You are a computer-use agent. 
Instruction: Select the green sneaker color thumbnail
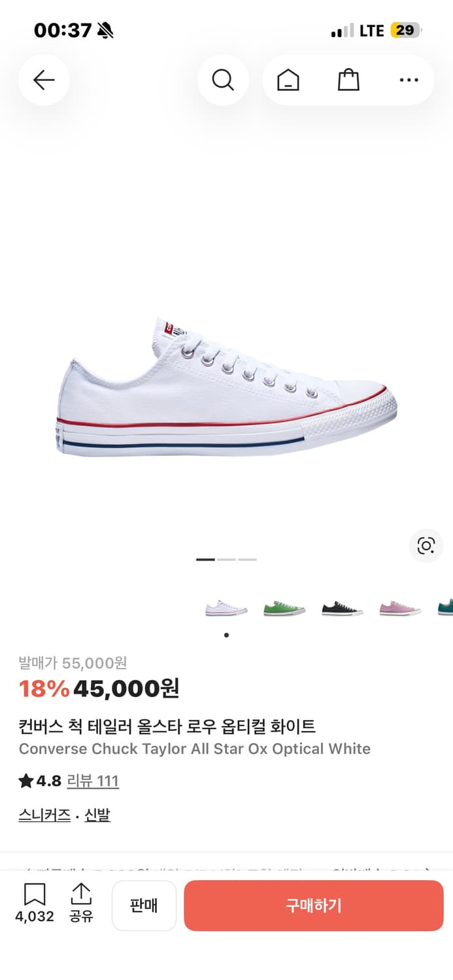coord(284,608)
